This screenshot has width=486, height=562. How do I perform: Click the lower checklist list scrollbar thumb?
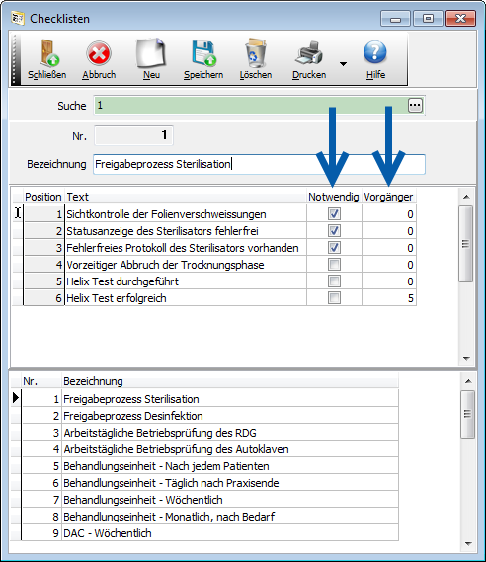[x=467, y=414]
